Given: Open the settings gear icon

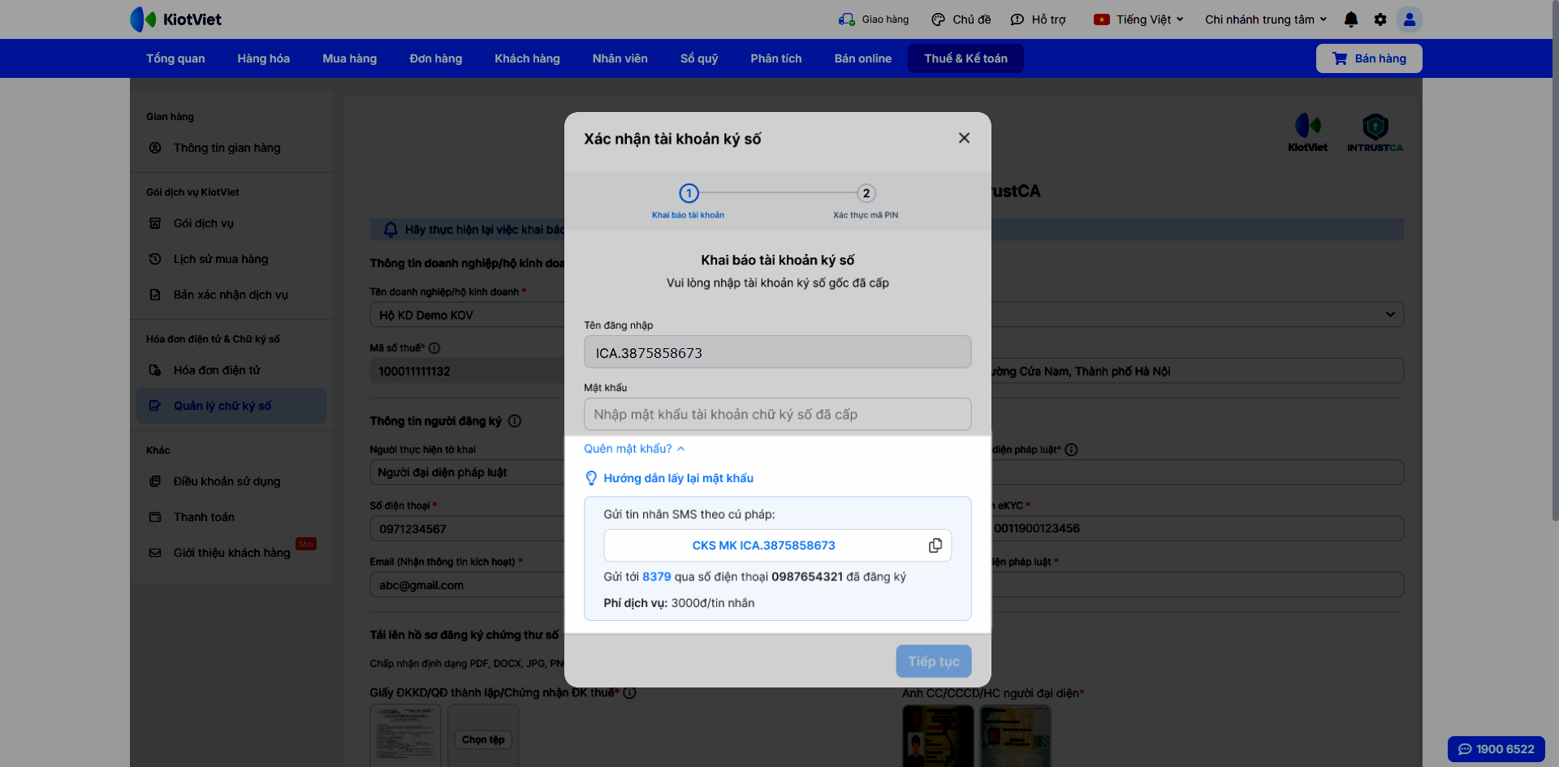Looking at the screenshot, I should [x=1380, y=19].
